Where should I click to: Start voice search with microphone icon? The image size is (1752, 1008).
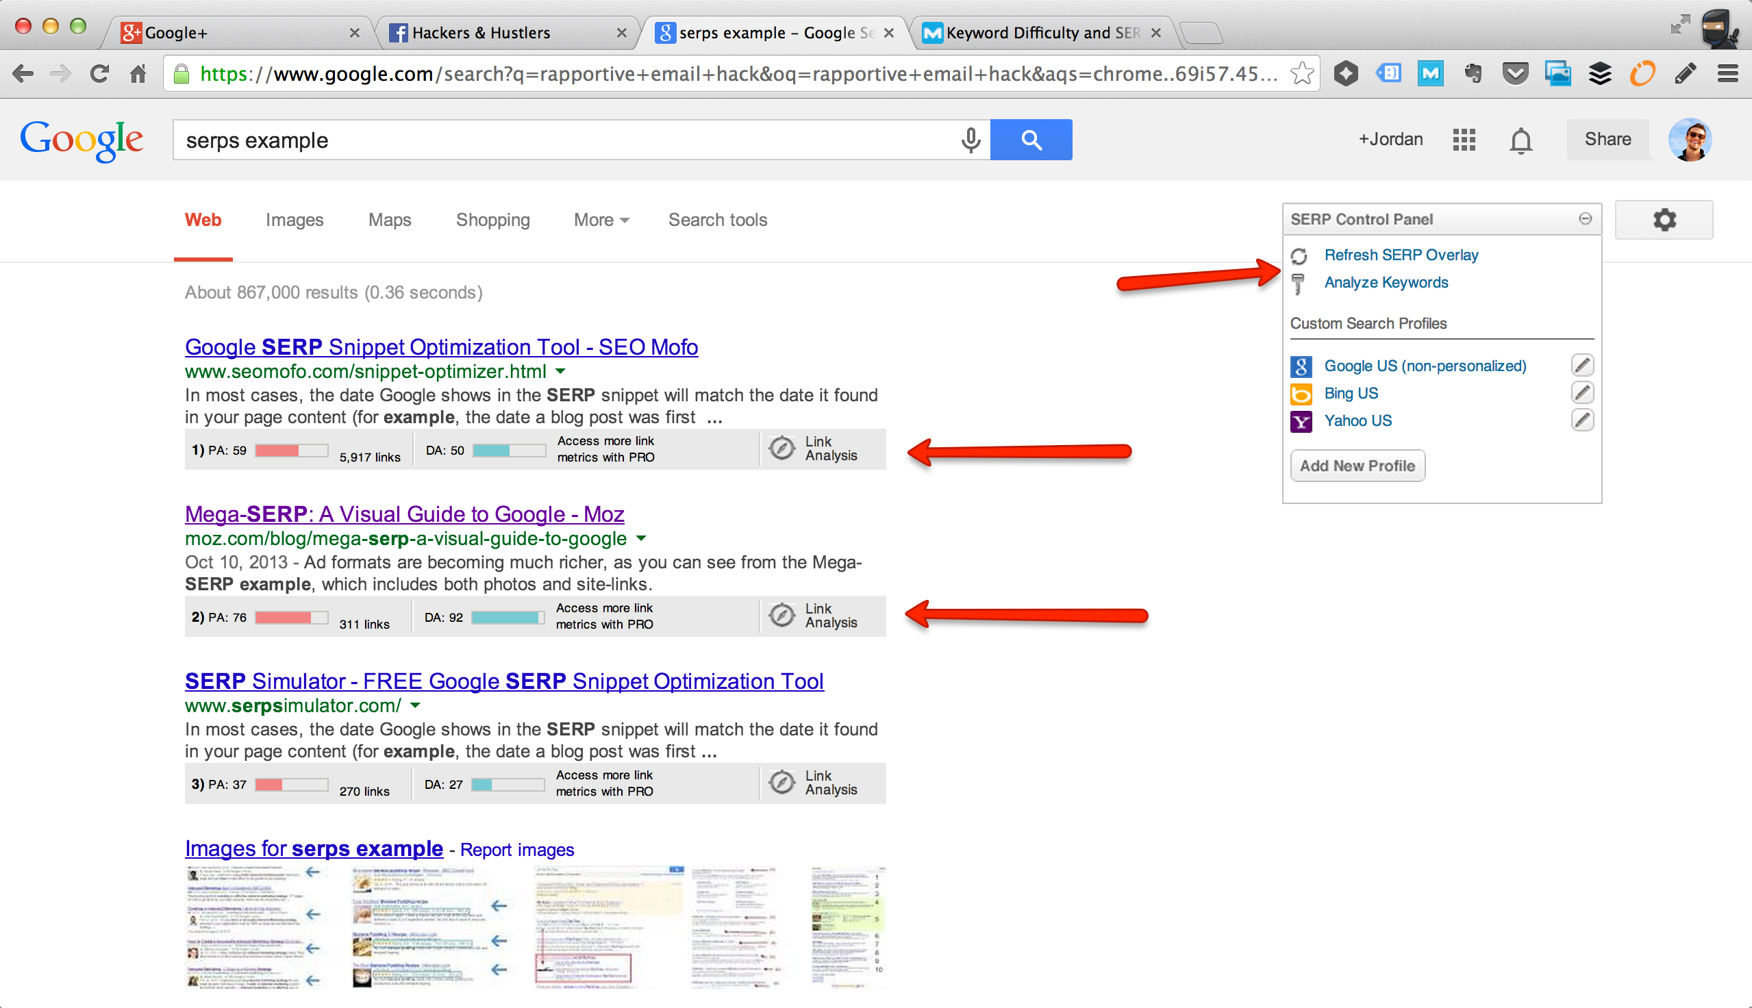coord(971,140)
